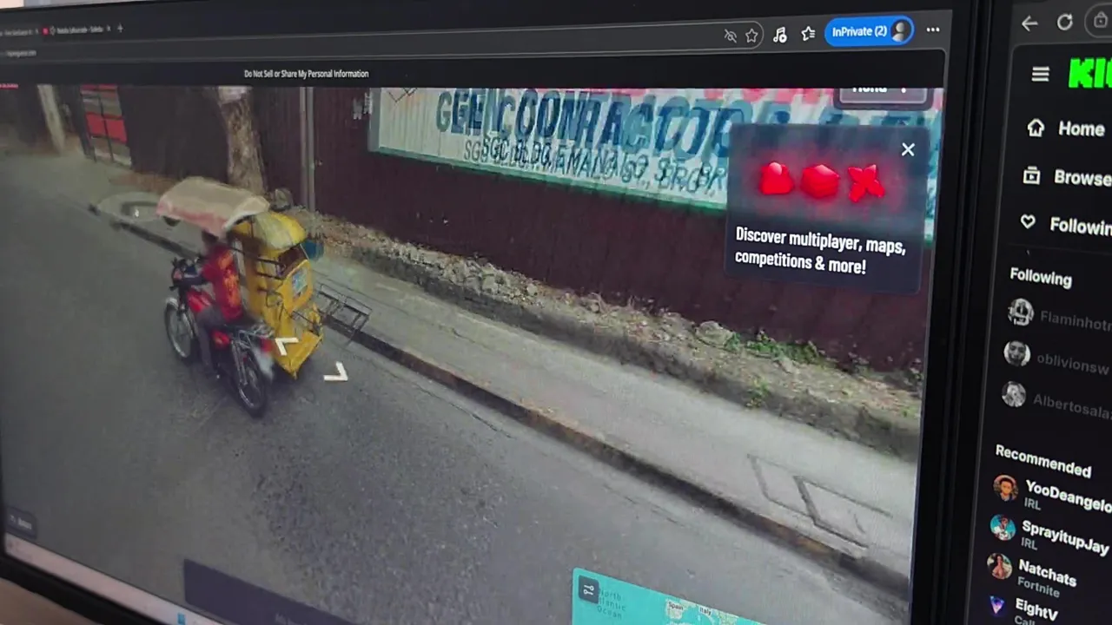Click the music note toolbar icon
Screen dimensions: 1112x625
point(779,35)
